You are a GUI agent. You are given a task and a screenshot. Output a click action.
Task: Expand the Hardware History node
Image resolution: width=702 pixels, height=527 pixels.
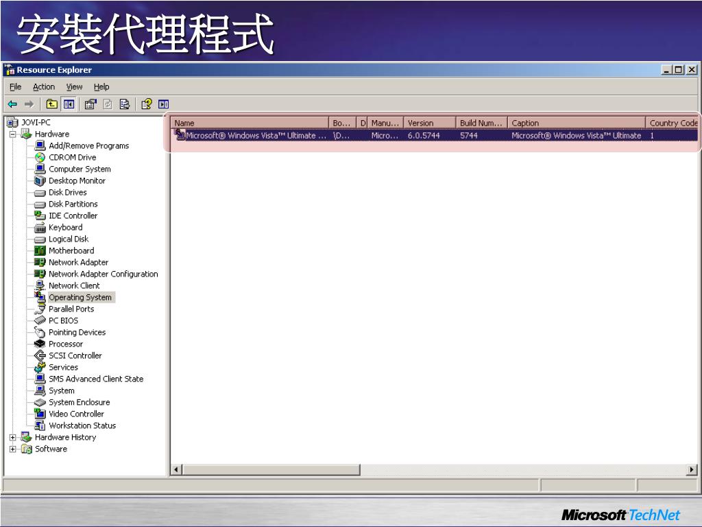coord(12,437)
